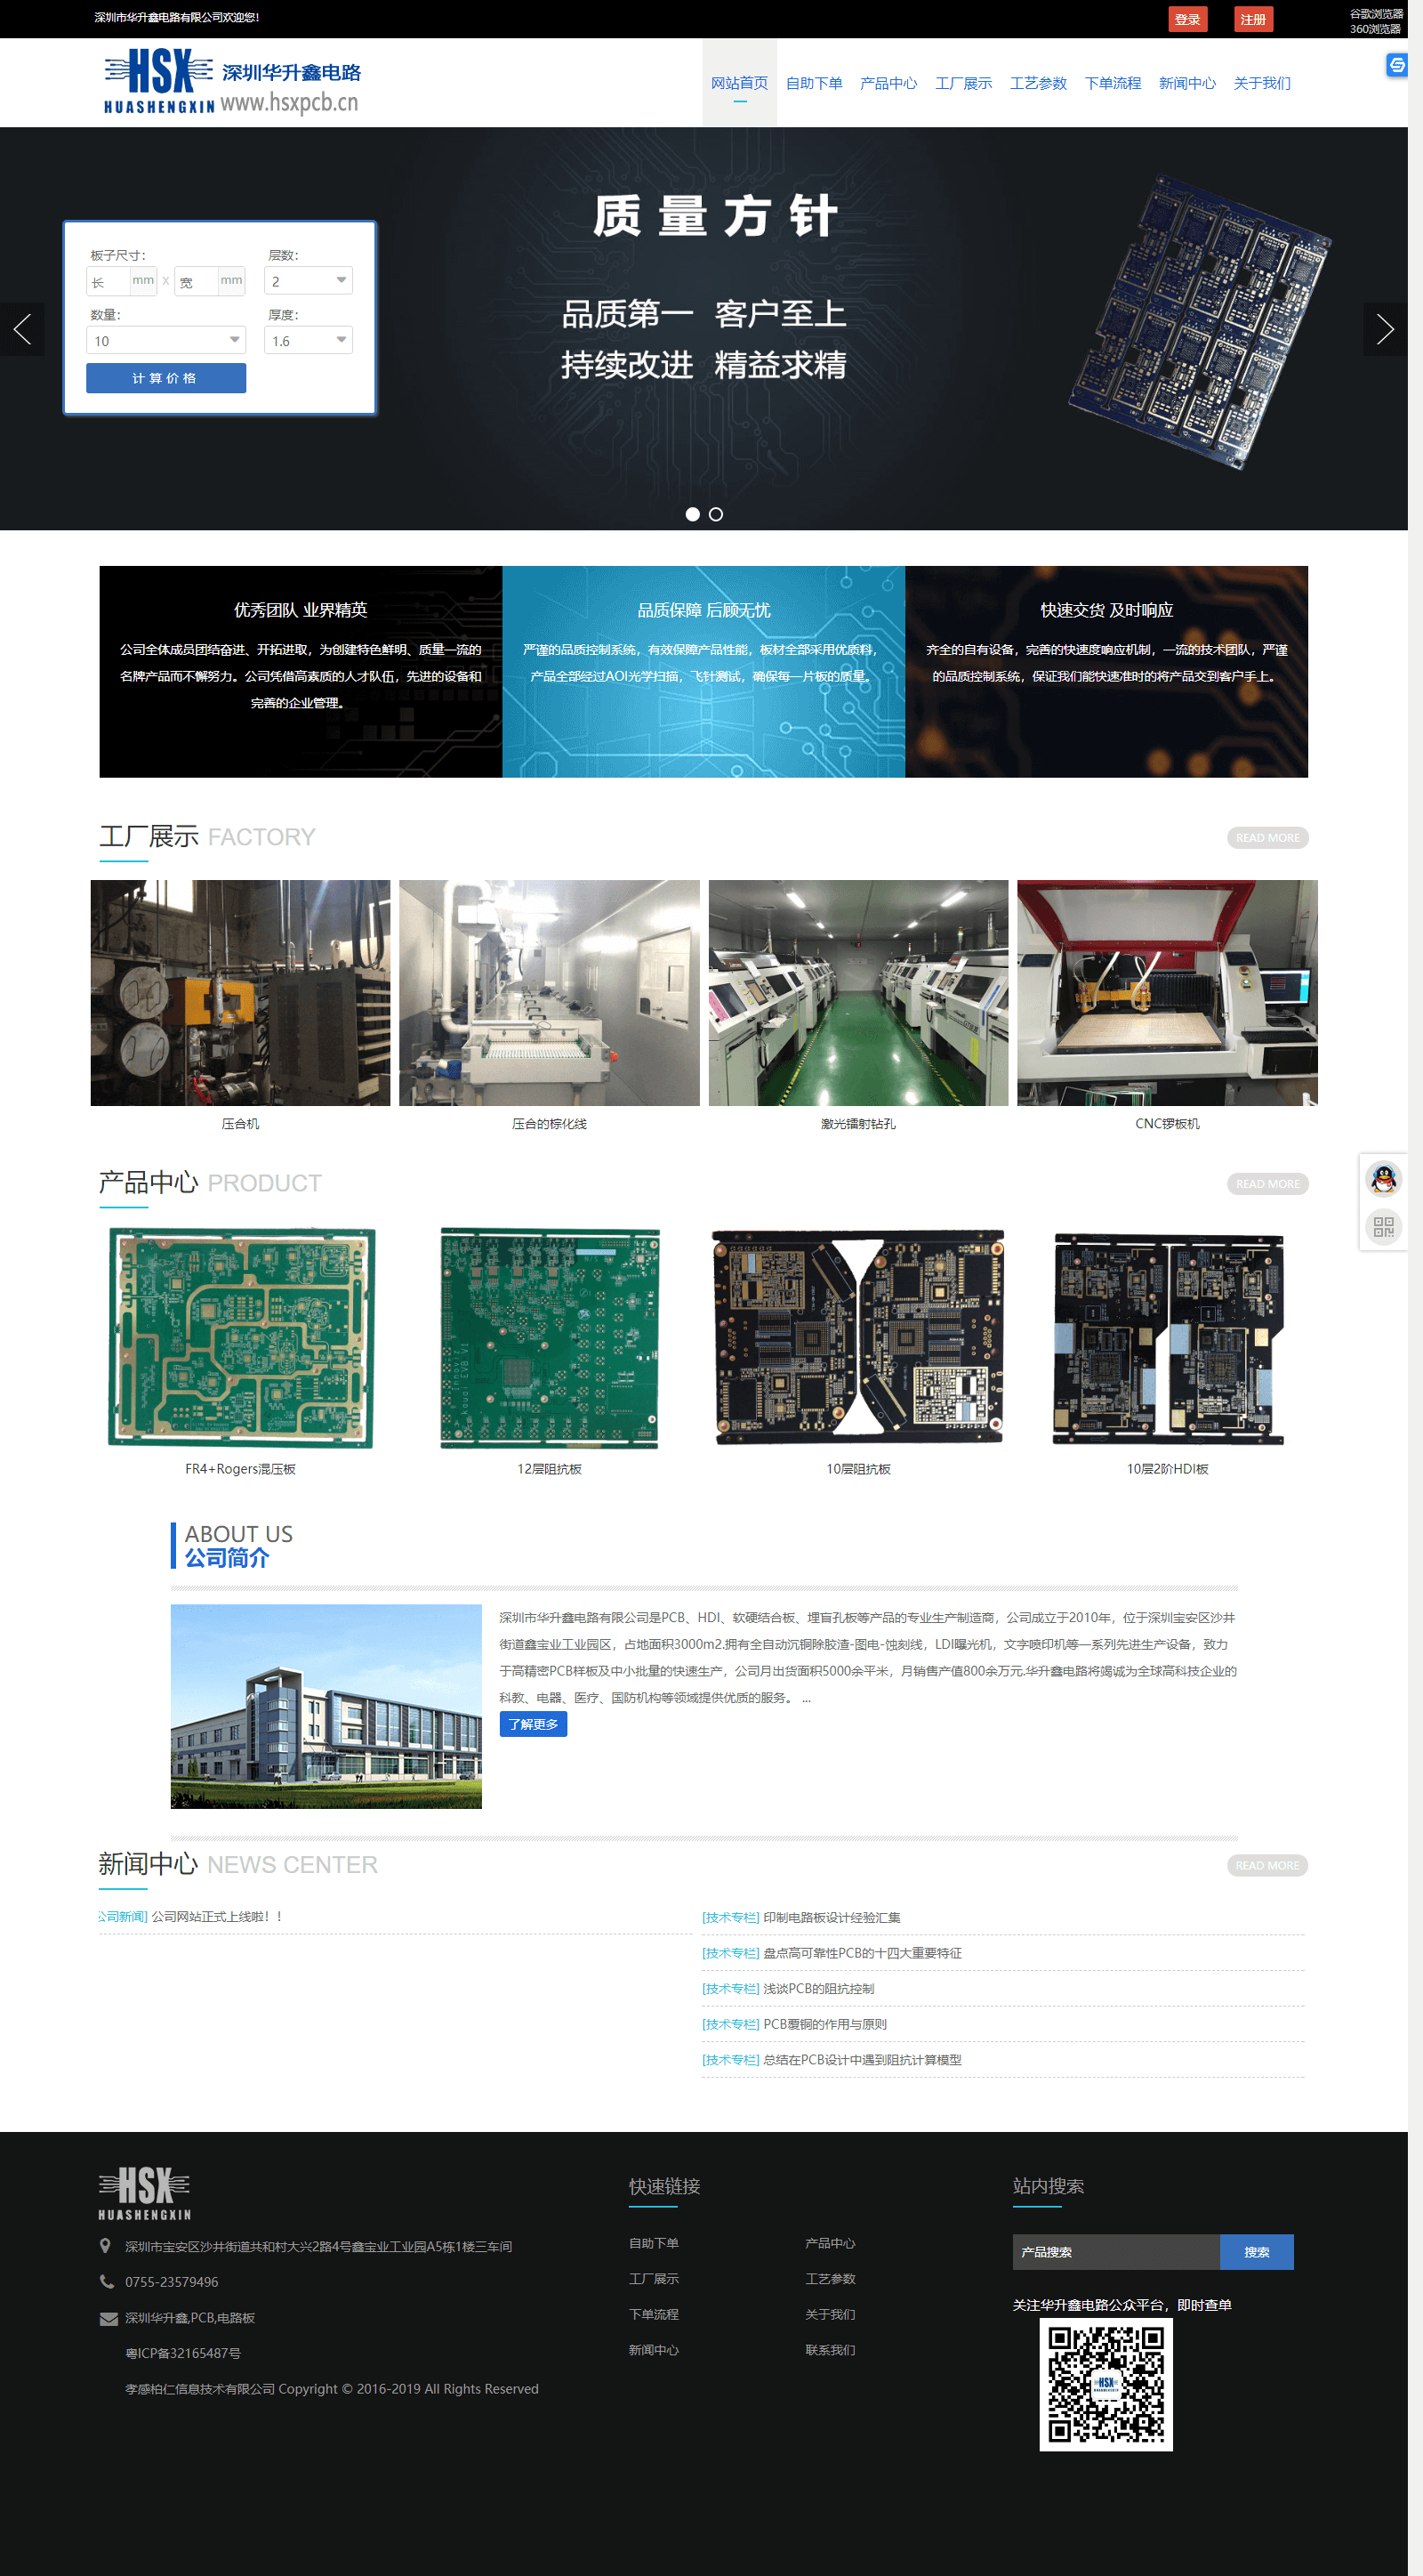
Task: Open the 层数 layers dropdown showing 2
Action: point(307,280)
